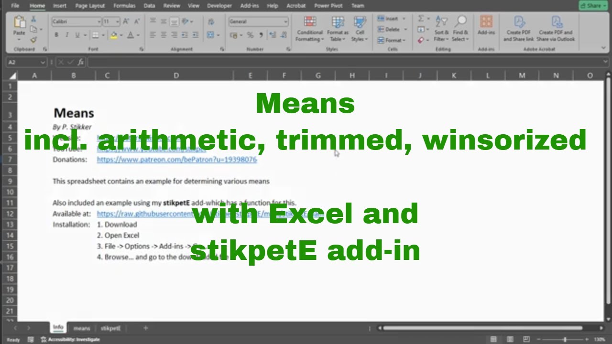Toggle Italic formatting
This screenshot has width=612, height=344.
66,35
